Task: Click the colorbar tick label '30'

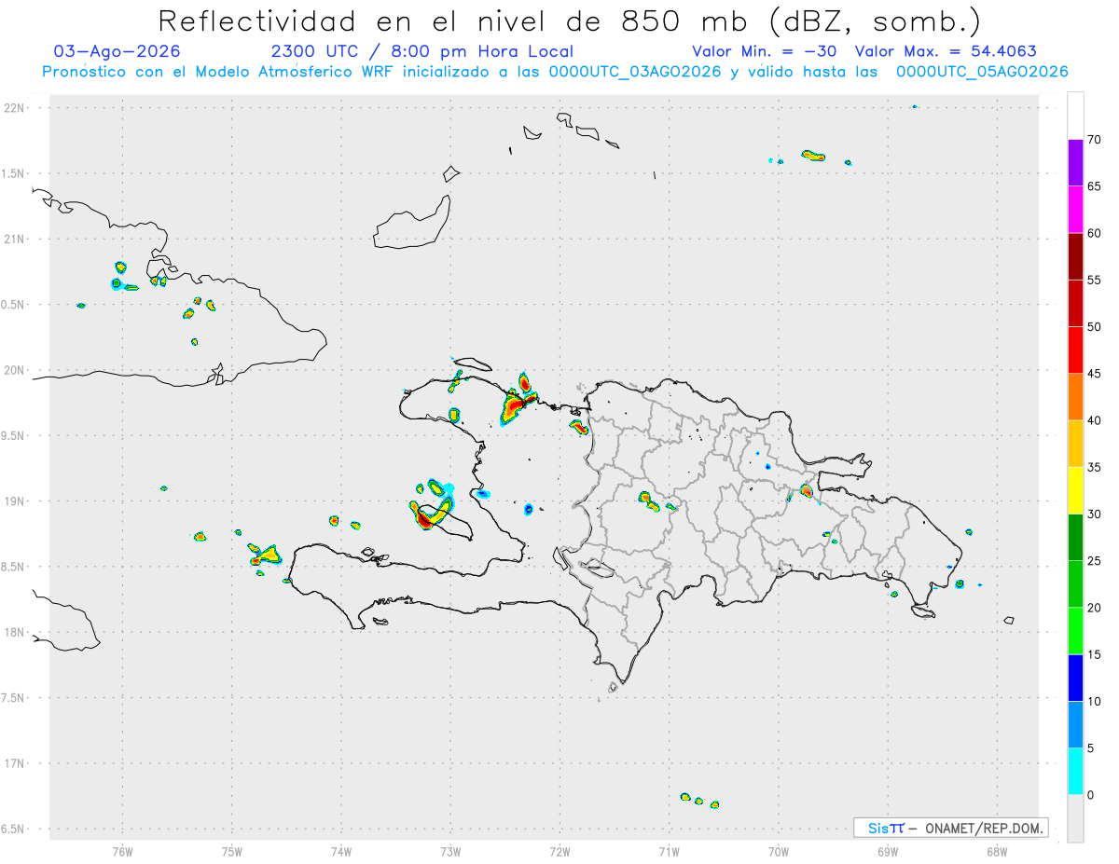Action: 1095,514
